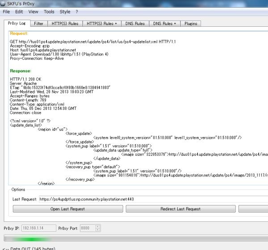Open the Tools menu
The image size is (268, 250).
coord(49,12)
